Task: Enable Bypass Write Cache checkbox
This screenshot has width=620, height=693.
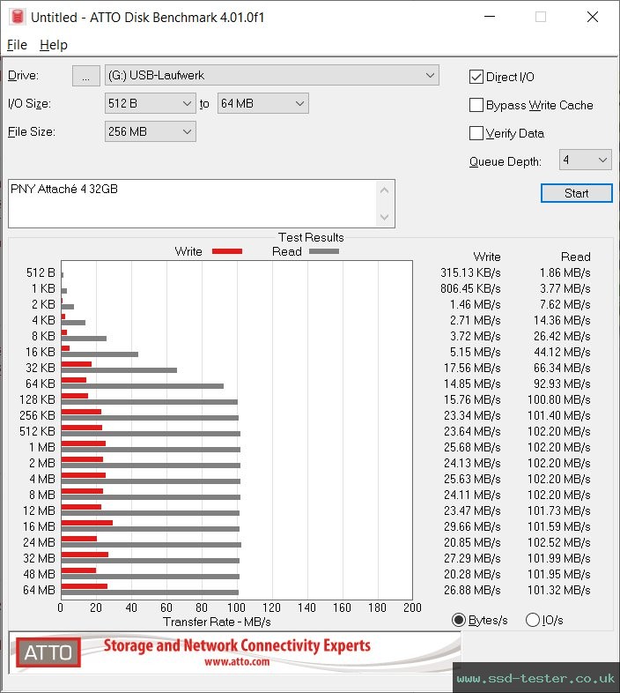Action: (x=476, y=105)
